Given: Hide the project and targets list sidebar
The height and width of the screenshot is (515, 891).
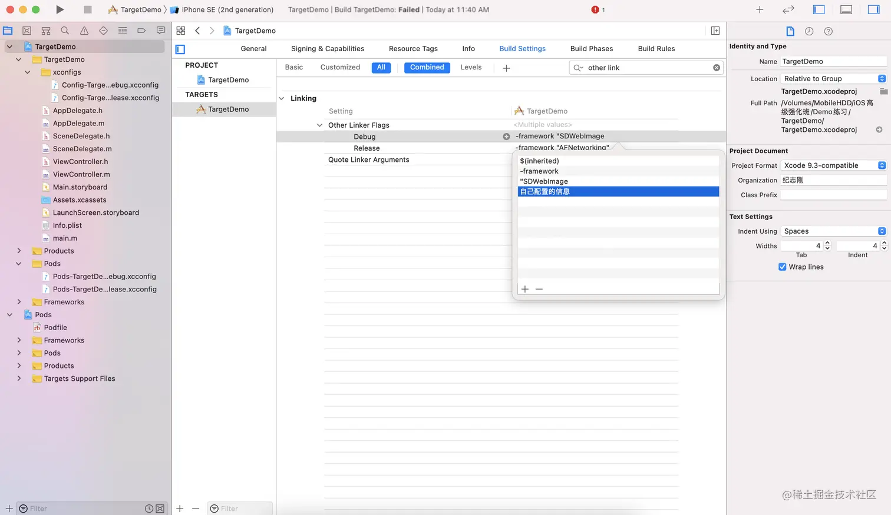Looking at the screenshot, I should [x=180, y=49].
